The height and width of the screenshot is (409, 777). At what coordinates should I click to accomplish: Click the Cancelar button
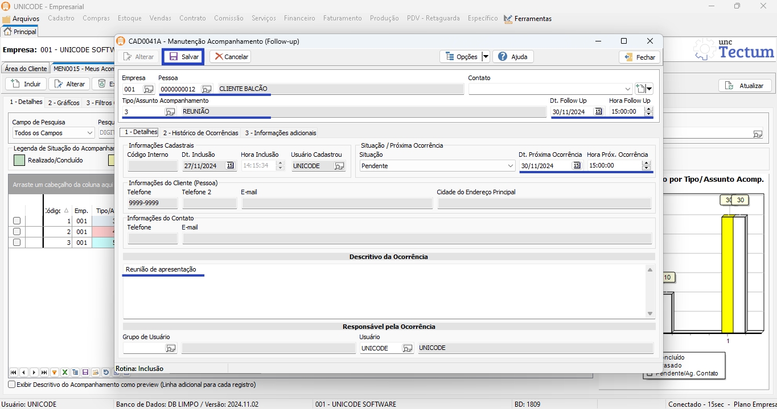coord(230,57)
